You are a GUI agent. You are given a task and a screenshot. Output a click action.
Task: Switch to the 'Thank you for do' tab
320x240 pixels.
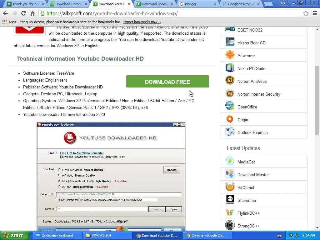25,4
